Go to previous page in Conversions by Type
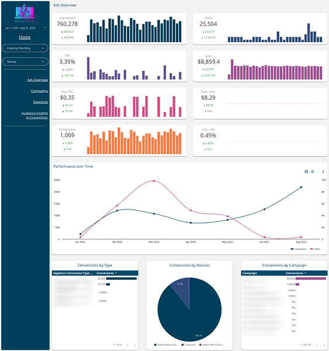The height and width of the screenshot is (351, 329). pyautogui.click(x=127, y=345)
